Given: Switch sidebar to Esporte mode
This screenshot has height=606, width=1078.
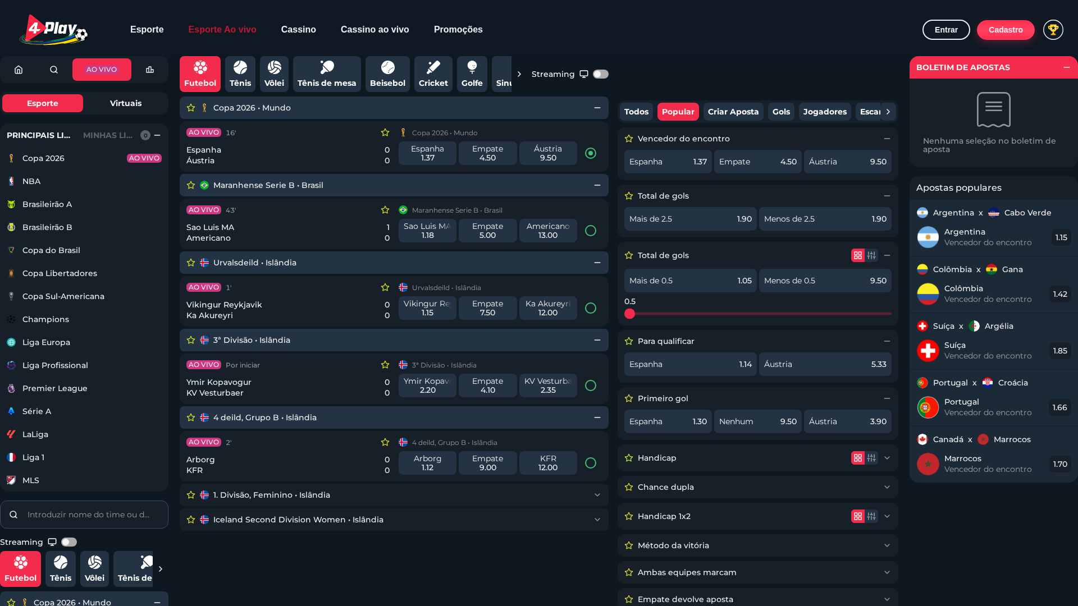Looking at the screenshot, I should tap(43, 103).
